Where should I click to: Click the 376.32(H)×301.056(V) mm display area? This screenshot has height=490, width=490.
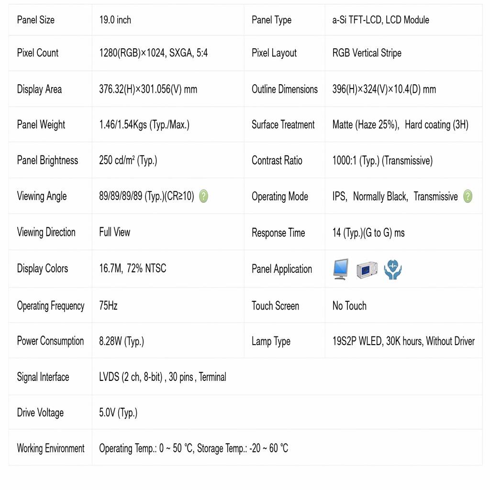pos(148,89)
